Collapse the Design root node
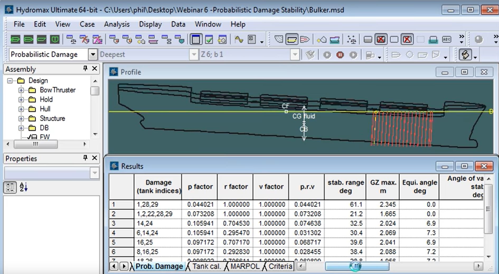The image size is (499, 274). tap(10, 81)
